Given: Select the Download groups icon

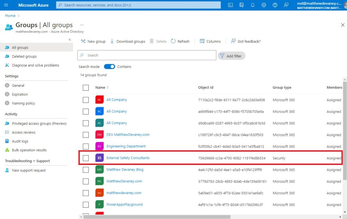Looking at the screenshot, I should click(112, 41).
